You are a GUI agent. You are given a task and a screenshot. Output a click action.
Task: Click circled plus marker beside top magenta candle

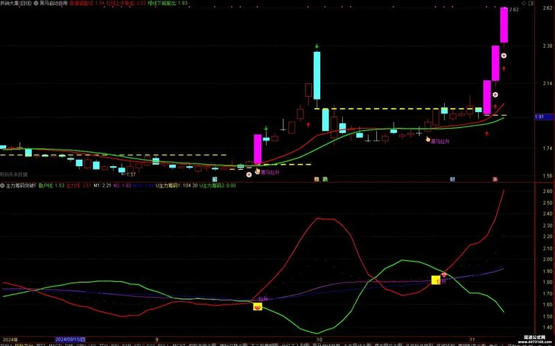pos(504,56)
